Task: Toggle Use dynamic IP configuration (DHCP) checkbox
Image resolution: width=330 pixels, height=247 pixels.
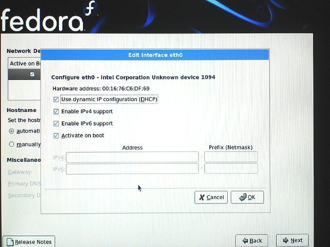Action: [56, 99]
